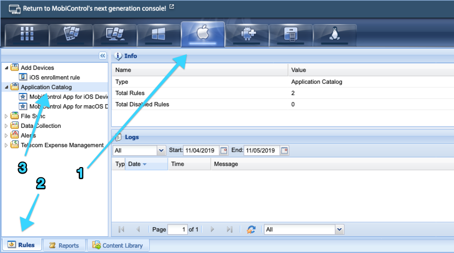Click the Telecom Expense Management folder icon
The image size is (454, 253).
14,144
